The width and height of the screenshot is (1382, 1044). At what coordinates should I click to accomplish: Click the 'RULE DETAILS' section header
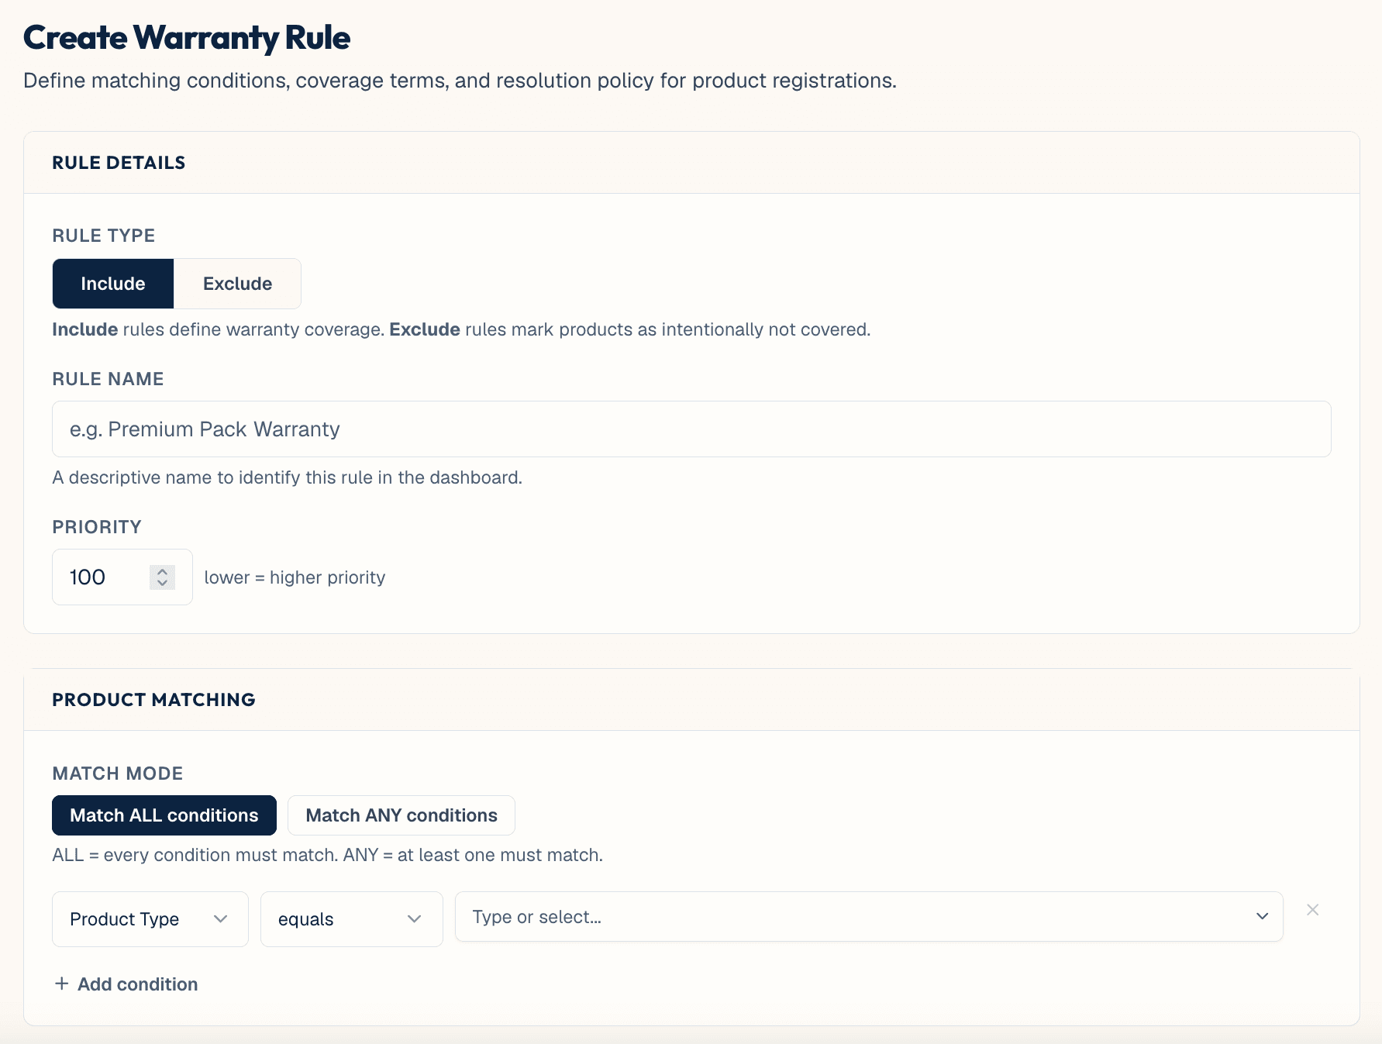119,163
